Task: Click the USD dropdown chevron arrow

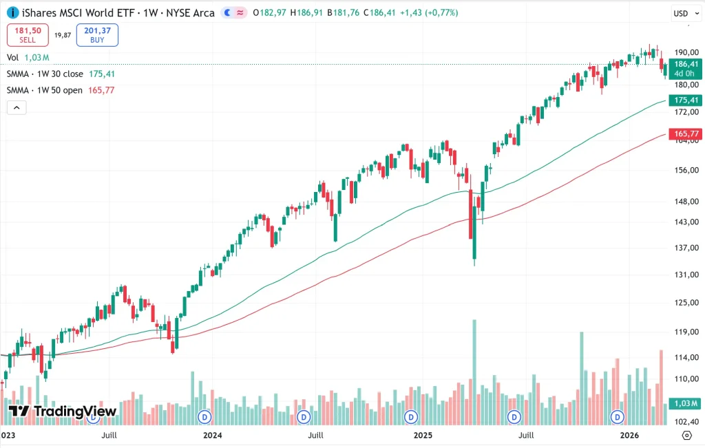Action: [x=697, y=12]
